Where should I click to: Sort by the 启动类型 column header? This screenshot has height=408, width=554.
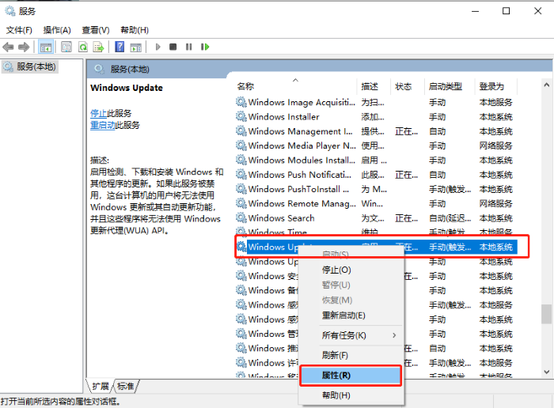pyautogui.click(x=445, y=86)
